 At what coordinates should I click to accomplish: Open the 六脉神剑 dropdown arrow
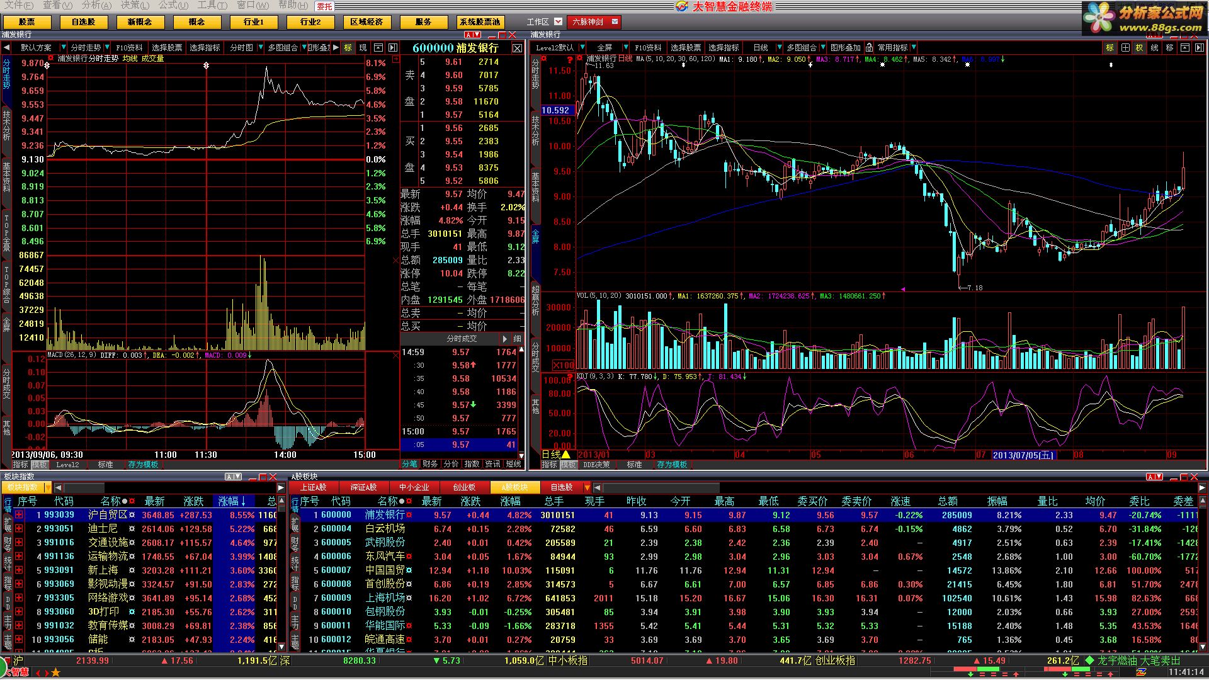615,22
